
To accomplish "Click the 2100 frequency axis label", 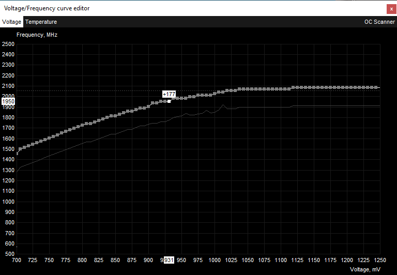I will click(8, 86).
